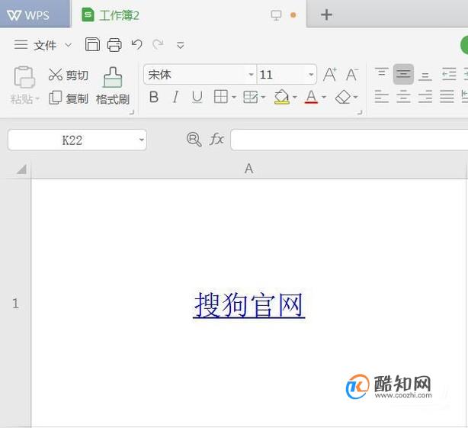Open the 搜狗官网 hyperlink
This screenshot has width=468, height=428.
tap(249, 304)
